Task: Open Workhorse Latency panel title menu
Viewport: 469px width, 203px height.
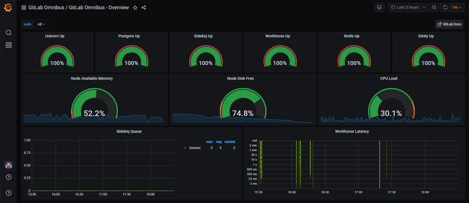Action: coord(352,131)
